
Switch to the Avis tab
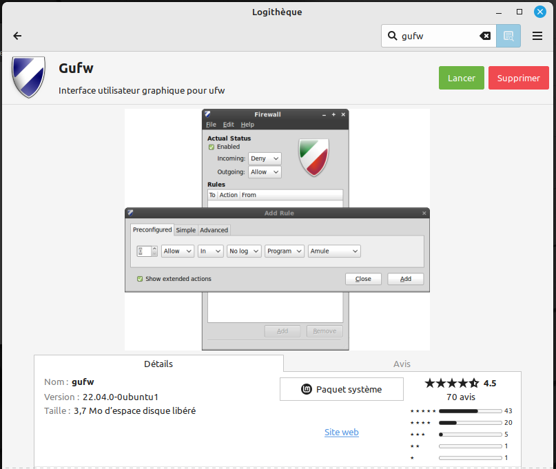[x=402, y=364]
